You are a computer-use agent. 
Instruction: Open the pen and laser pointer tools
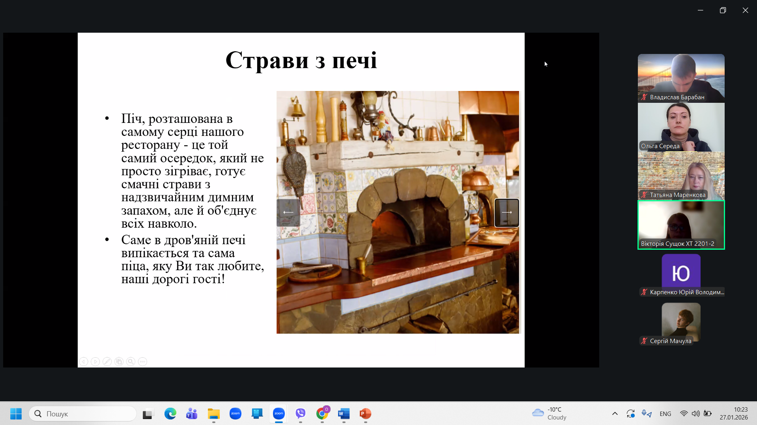point(107,362)
